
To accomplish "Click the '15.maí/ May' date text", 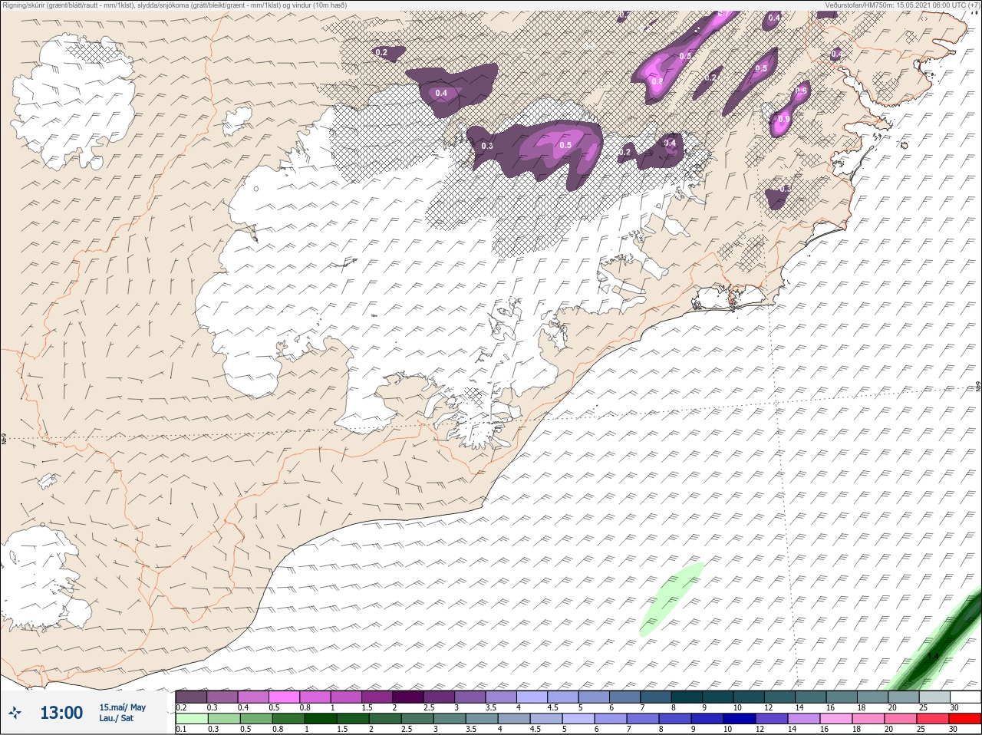I will pyautogui.click(x=122, y=707).
